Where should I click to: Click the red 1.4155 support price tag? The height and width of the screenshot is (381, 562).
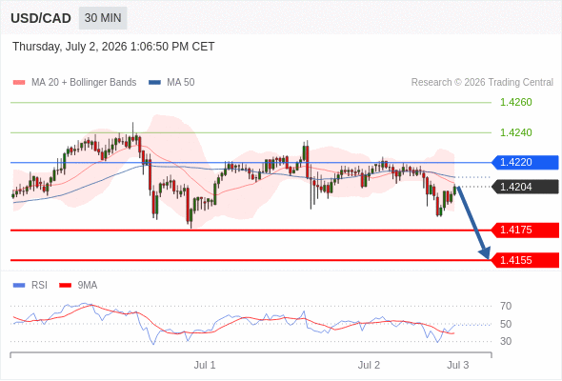tap(525, 260)
